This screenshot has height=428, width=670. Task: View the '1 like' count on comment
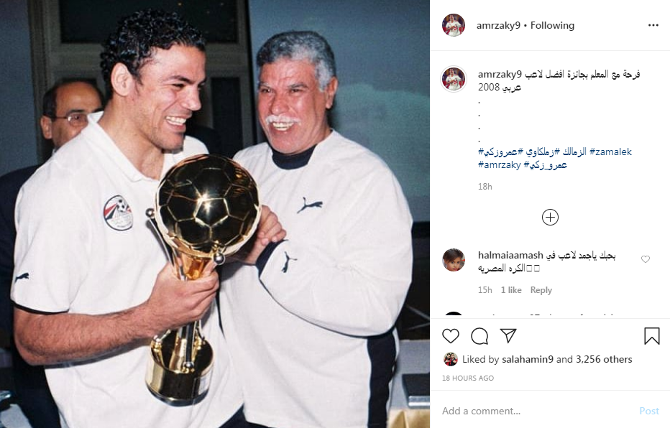[x=511, y=289]
